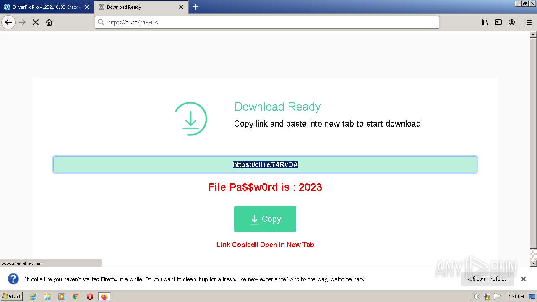Click the 7:21 PM clock
The width and height of the screenshot is (537, 302).
(515, 297)
